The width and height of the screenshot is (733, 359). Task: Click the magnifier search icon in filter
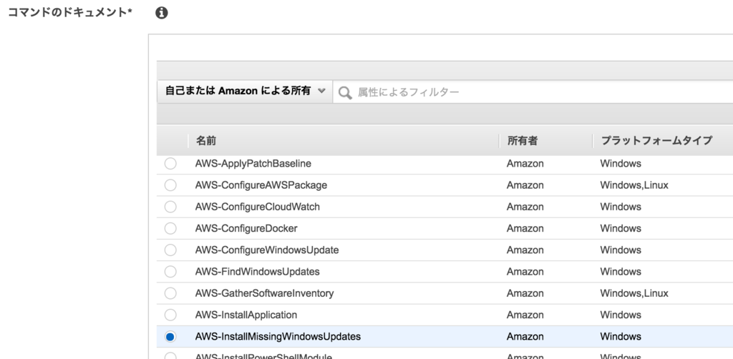345,92
